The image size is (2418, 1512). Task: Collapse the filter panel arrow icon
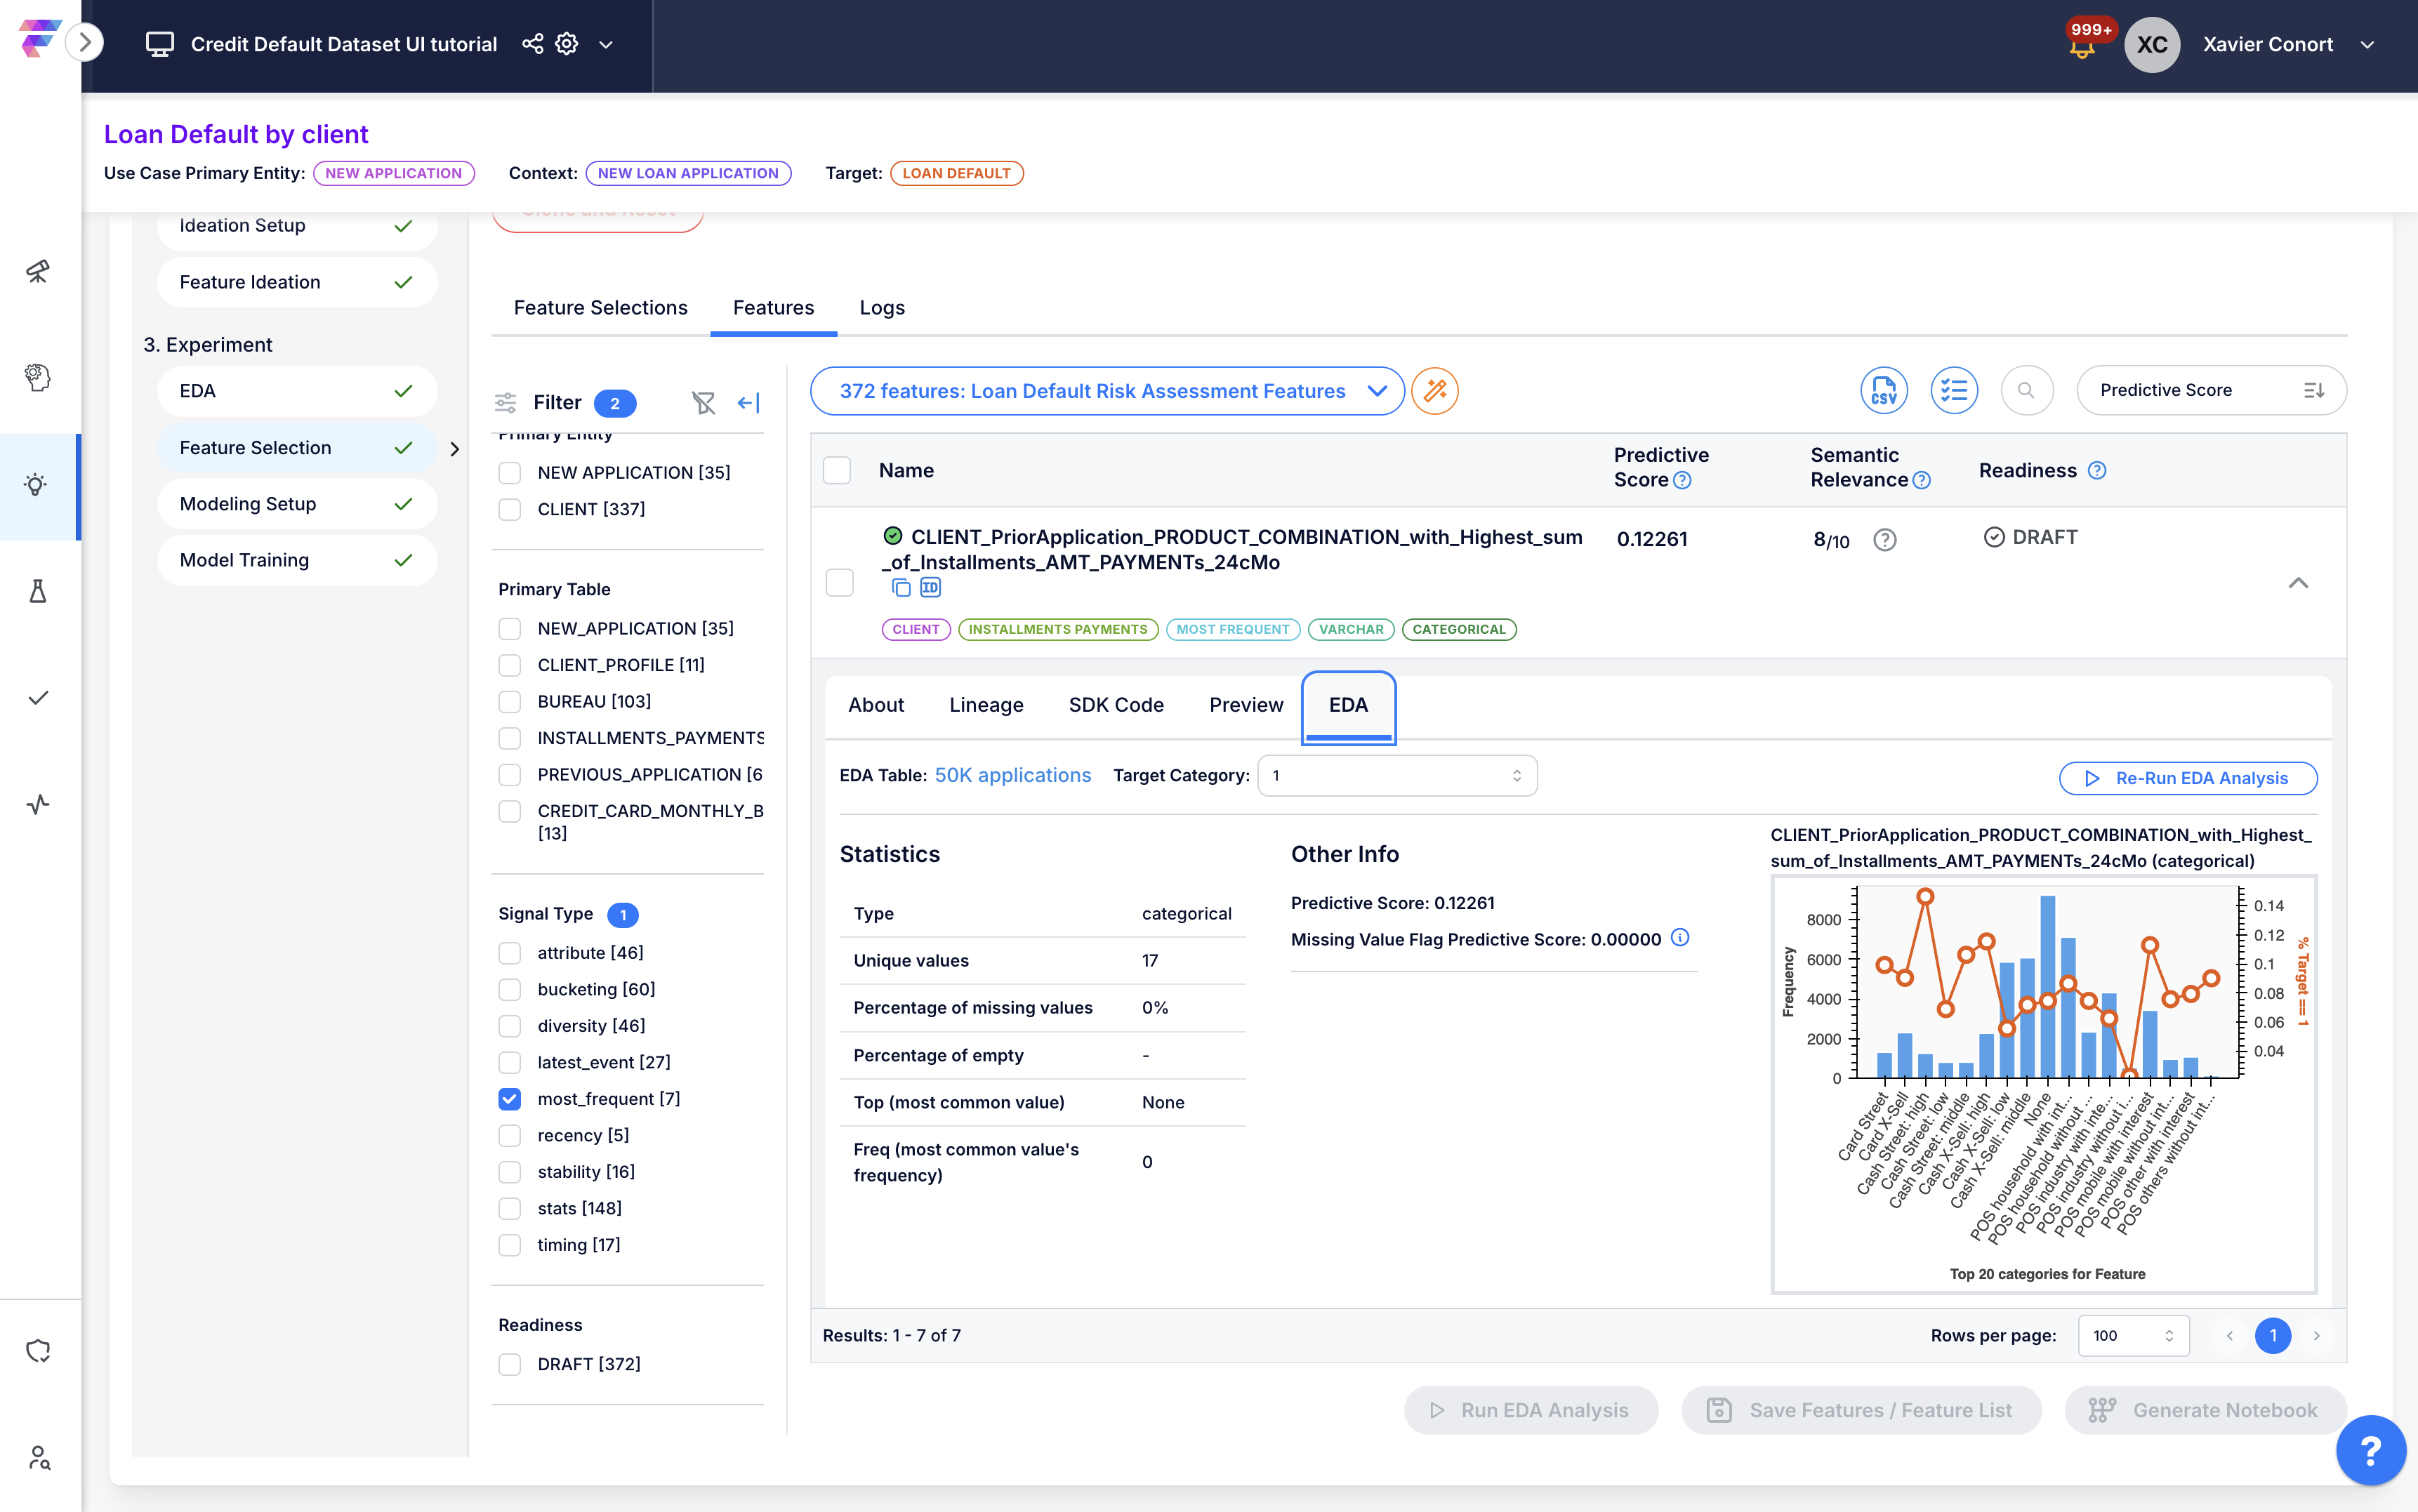point(748,402)
